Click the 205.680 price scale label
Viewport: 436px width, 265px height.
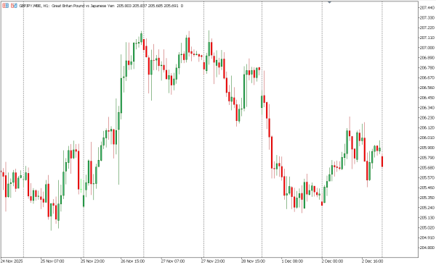coord(427,168)
